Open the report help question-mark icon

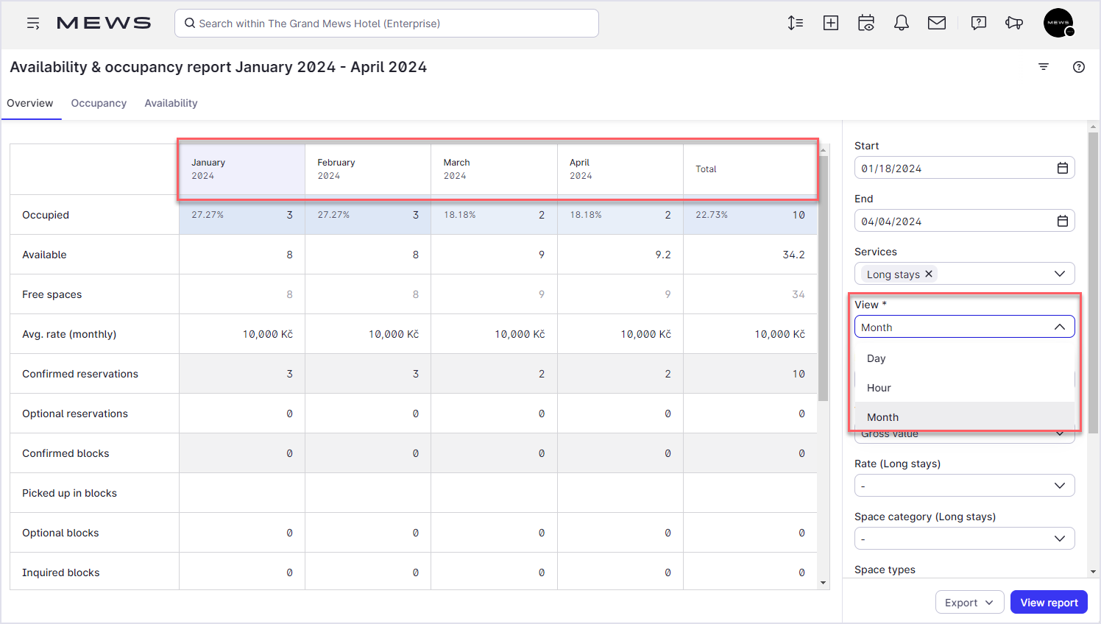[x=1079, y=67]
